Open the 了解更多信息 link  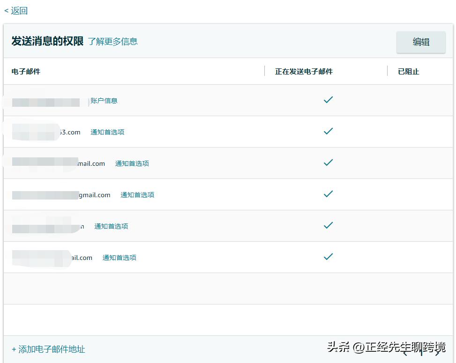[x=112, y=42]
